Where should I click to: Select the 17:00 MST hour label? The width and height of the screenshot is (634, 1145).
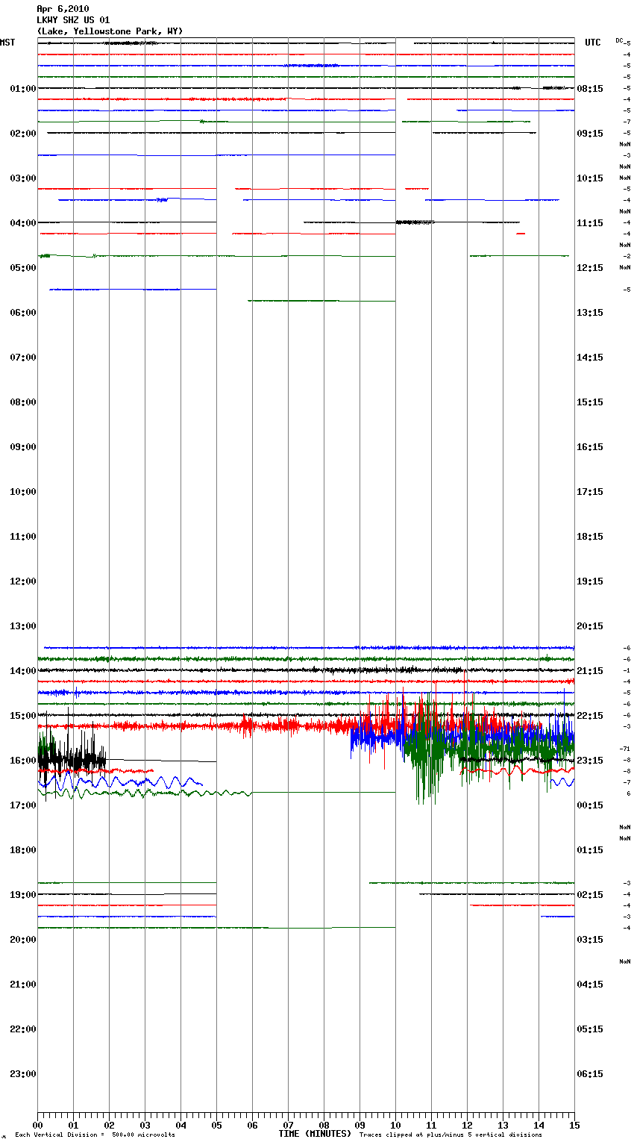(x=23, y=805)
